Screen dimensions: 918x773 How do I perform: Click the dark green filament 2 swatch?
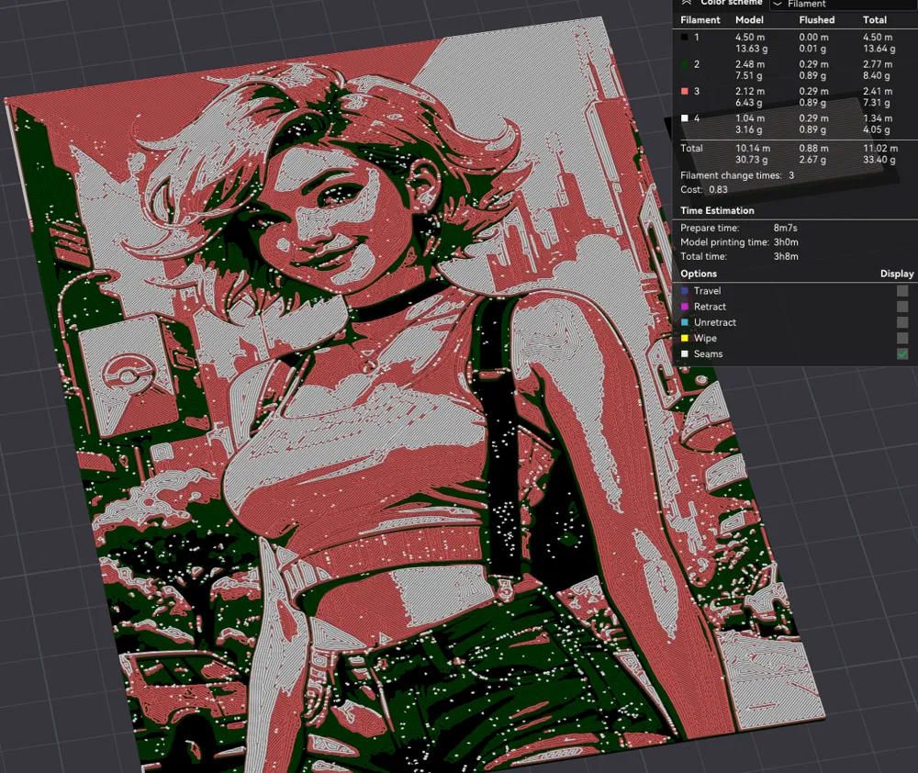point(685,64)
